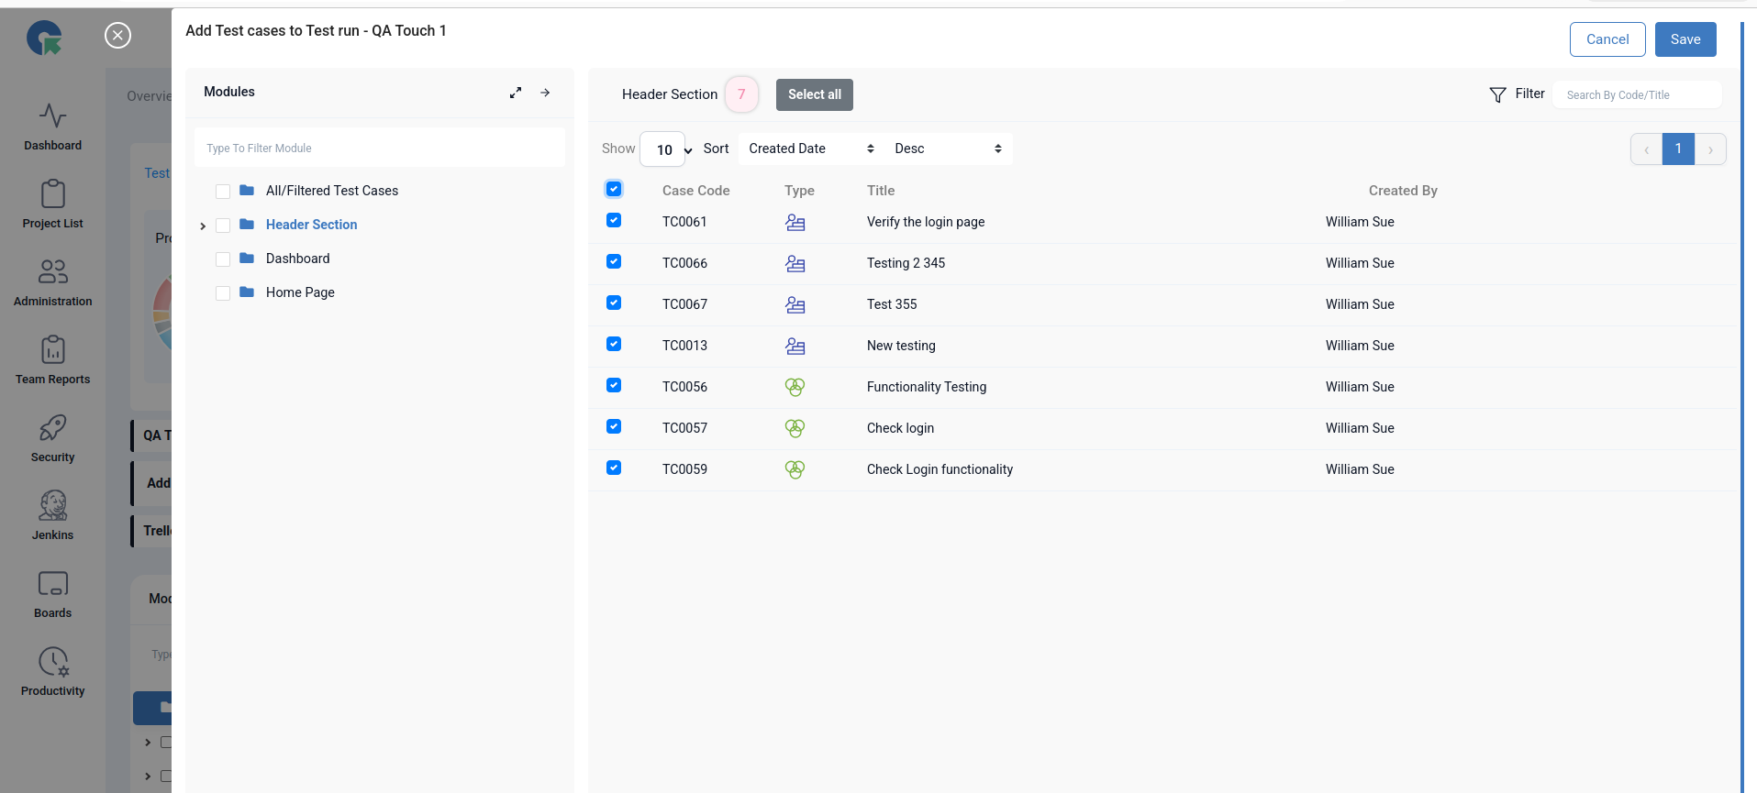Viewport: 1757px width, 793px height.
Task: Open the Productivity sidebar icon
Action: (52, 662)
